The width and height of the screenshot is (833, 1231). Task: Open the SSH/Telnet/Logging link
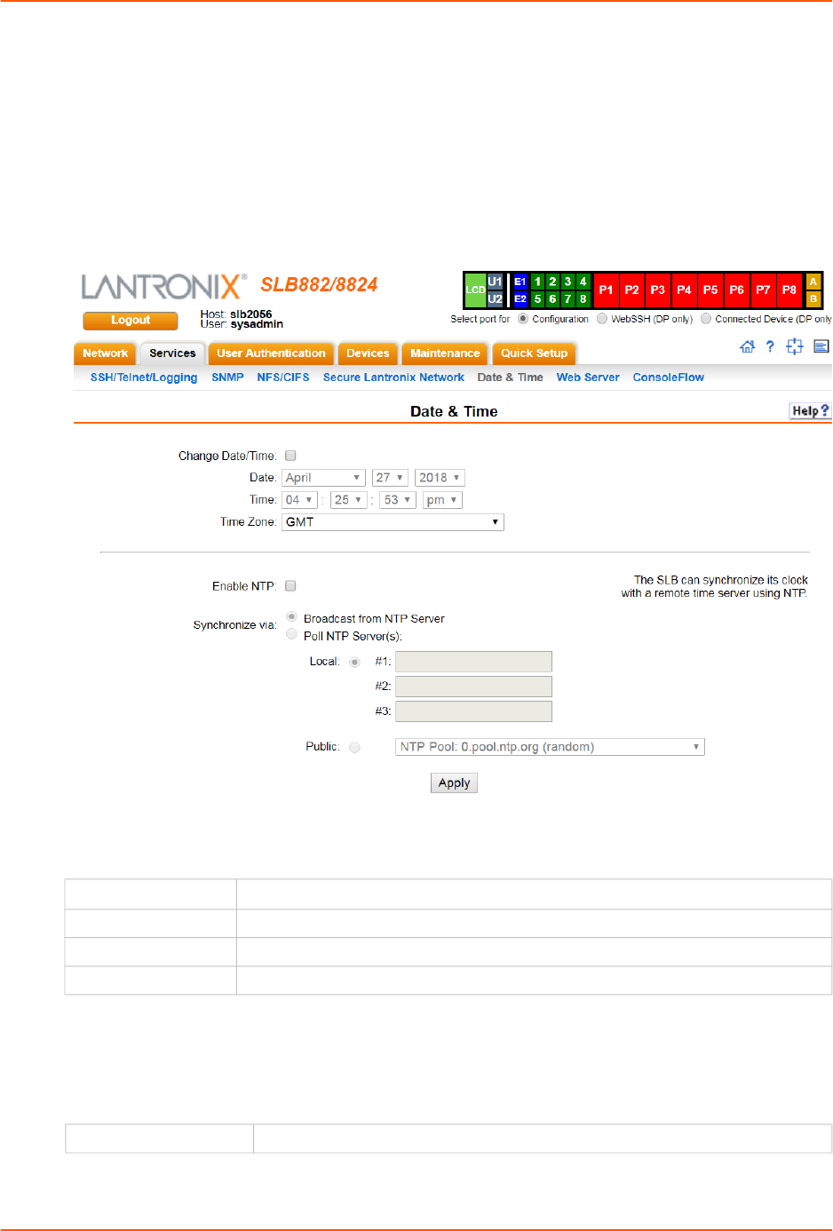pyautogui.click(x=144, y=377)
